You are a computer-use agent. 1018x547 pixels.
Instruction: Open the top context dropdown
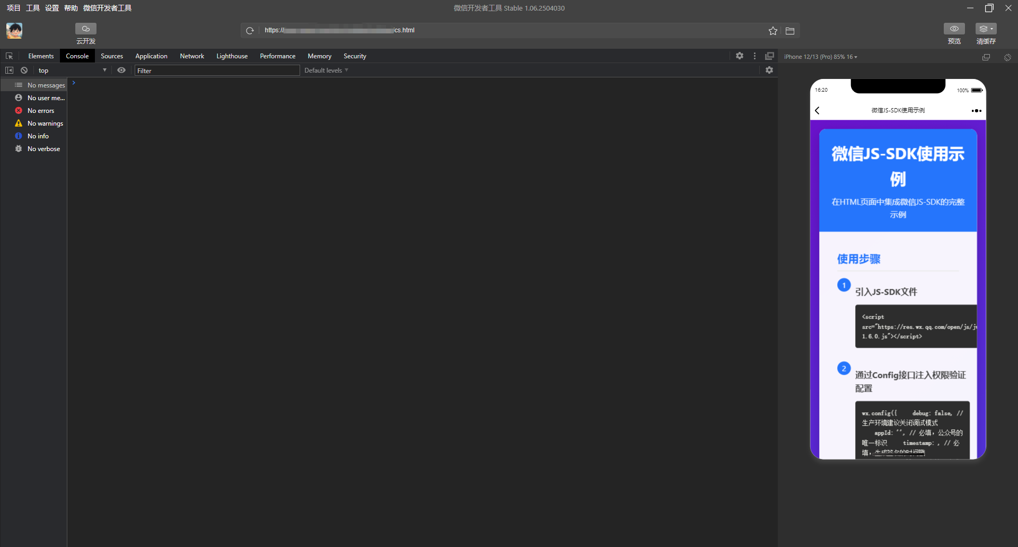[x=72, y=70]
